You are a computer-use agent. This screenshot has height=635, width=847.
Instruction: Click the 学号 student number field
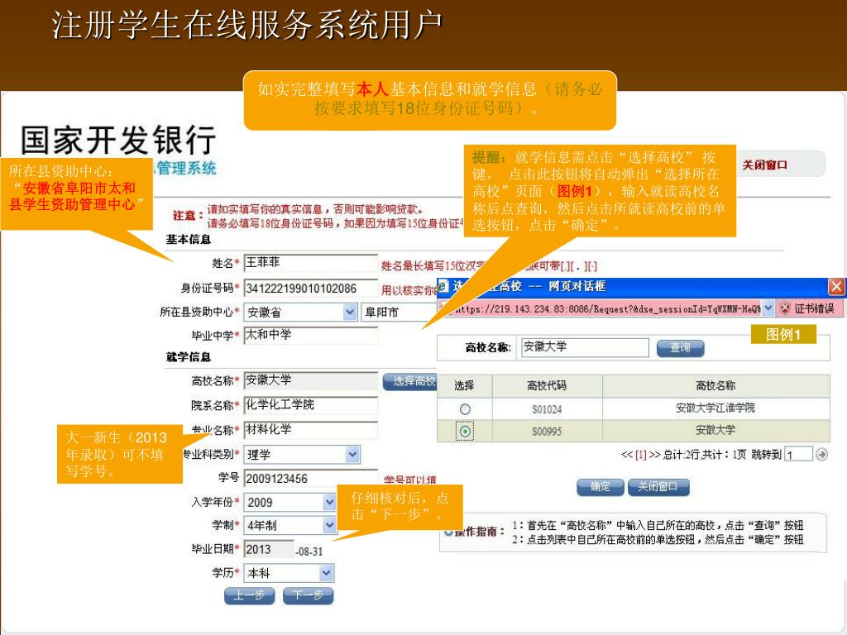tap(311, 479)
